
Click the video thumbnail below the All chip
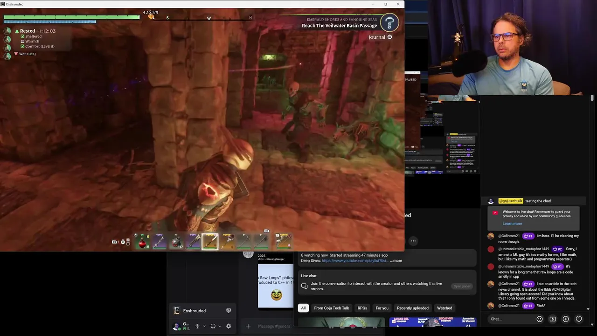(340, 322)
